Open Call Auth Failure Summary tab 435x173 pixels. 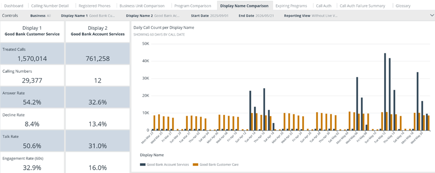pyautogui.click(x=362, y=5)
